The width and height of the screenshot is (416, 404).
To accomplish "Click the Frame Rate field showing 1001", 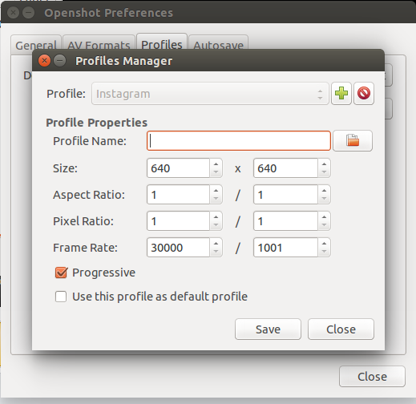I will [x=285, y=248].
